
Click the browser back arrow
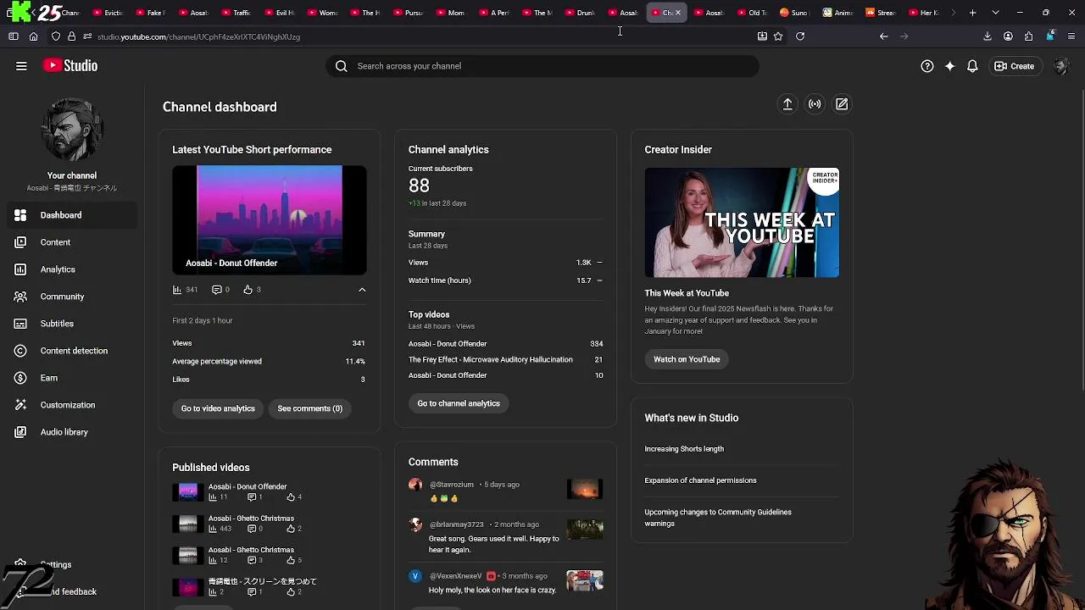[883, 36]
